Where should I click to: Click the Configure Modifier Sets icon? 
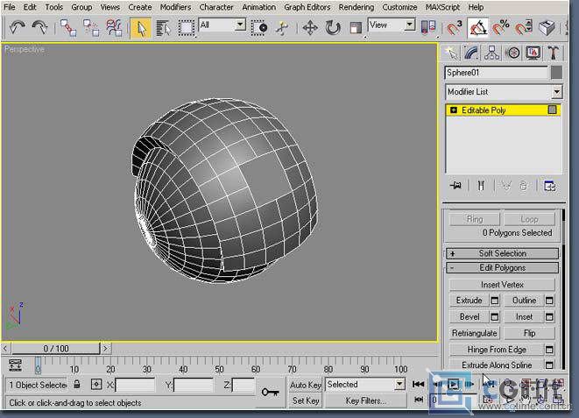point(550,186)
